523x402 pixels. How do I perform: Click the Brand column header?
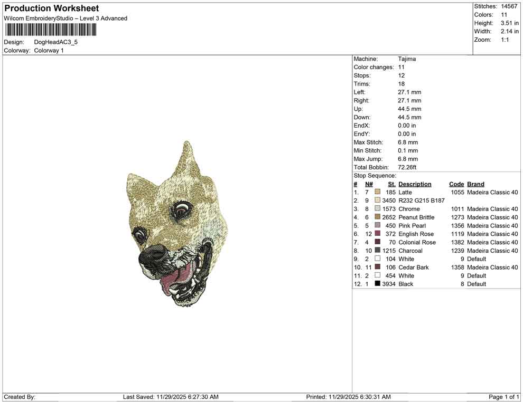click(475, 184)
